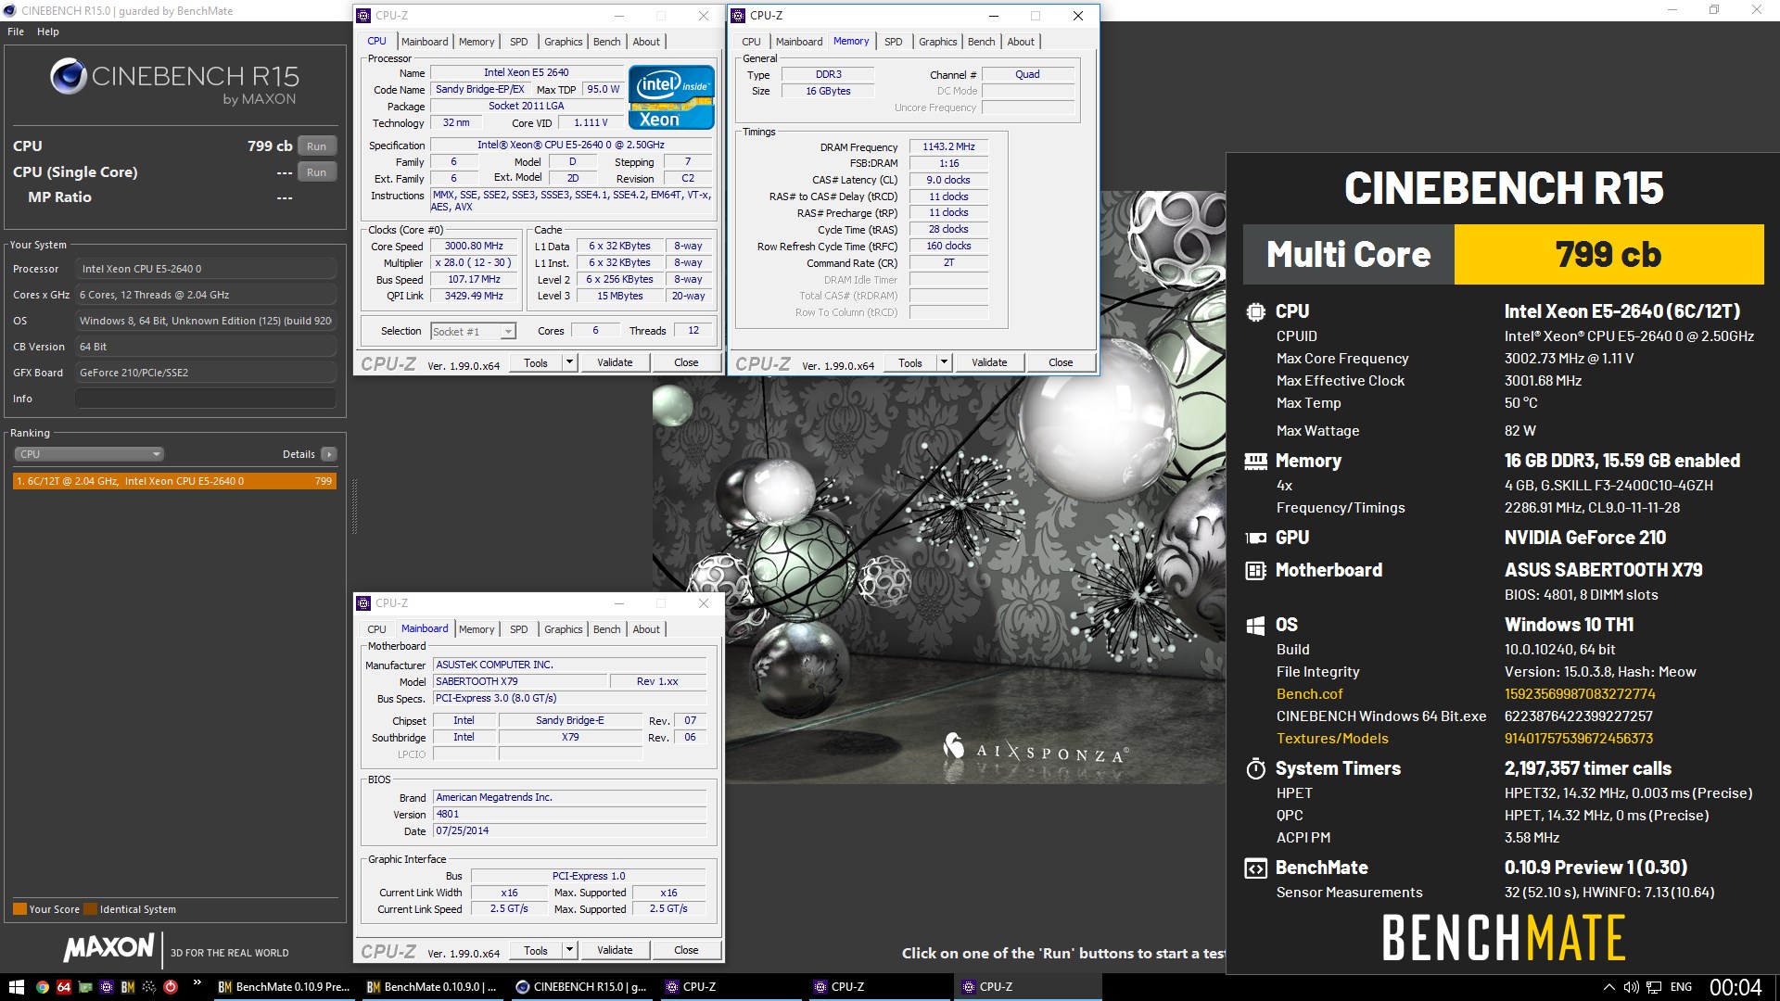Click the CPU-Z title icon of Mainboard window
Screen dimensions: 1780x1001
pyautogui.click(x=364, y=603)
